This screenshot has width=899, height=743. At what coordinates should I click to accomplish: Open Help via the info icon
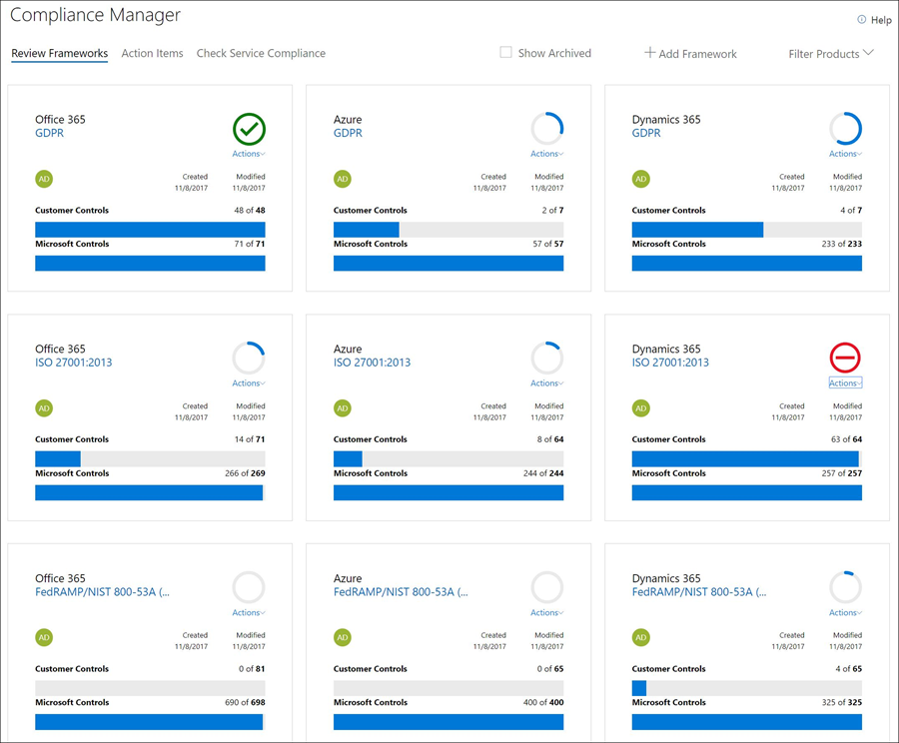[x=861, y=19]
